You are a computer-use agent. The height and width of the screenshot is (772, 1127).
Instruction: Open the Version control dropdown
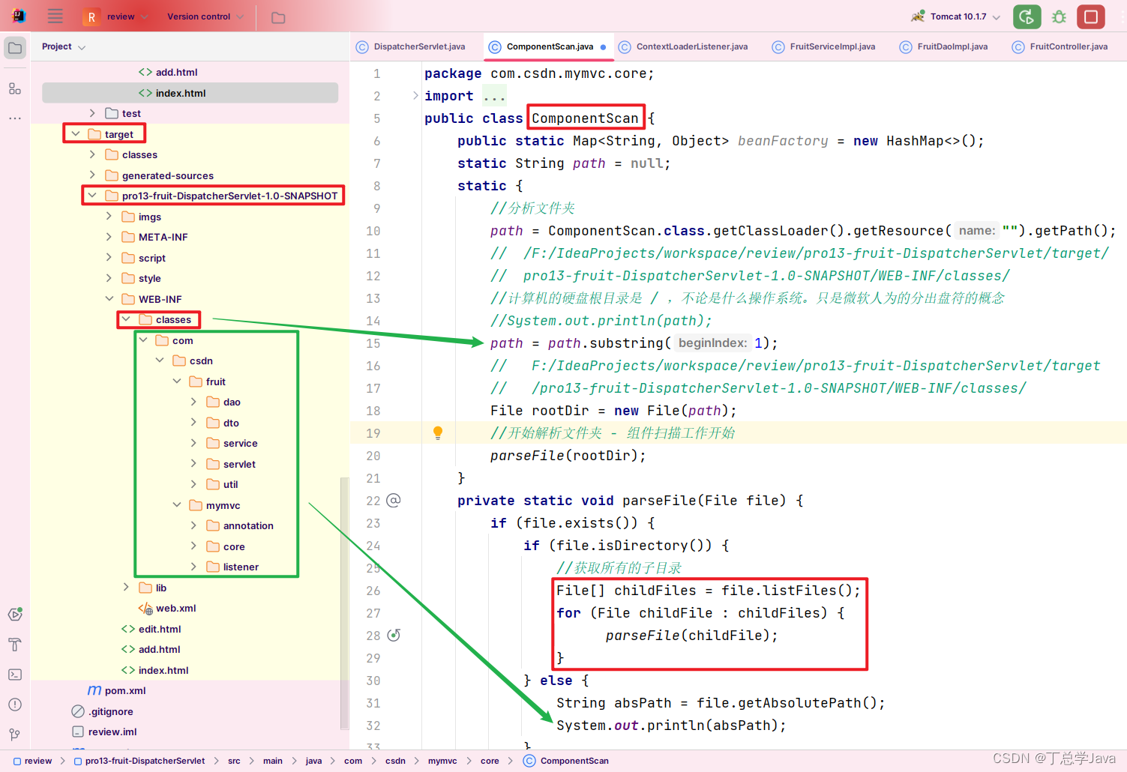[x=205, y=16]
